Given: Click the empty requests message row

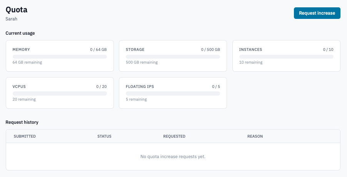Looking at the screenshot, I should [173, 157].
